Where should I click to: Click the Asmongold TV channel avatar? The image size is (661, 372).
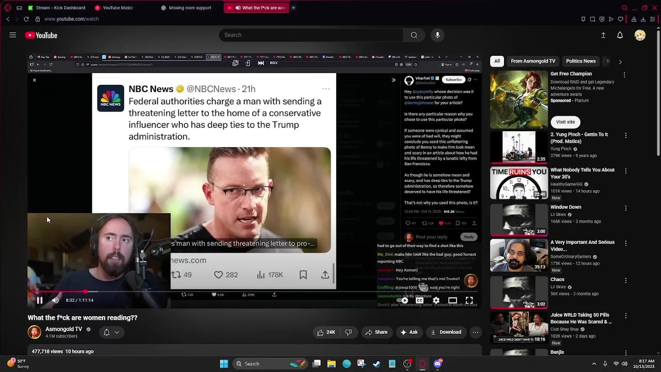34,332
